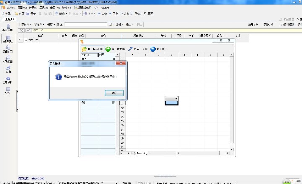
Task: Click the 退出 blue back icon
Action: pyautogui.click(x=153, y=49)
